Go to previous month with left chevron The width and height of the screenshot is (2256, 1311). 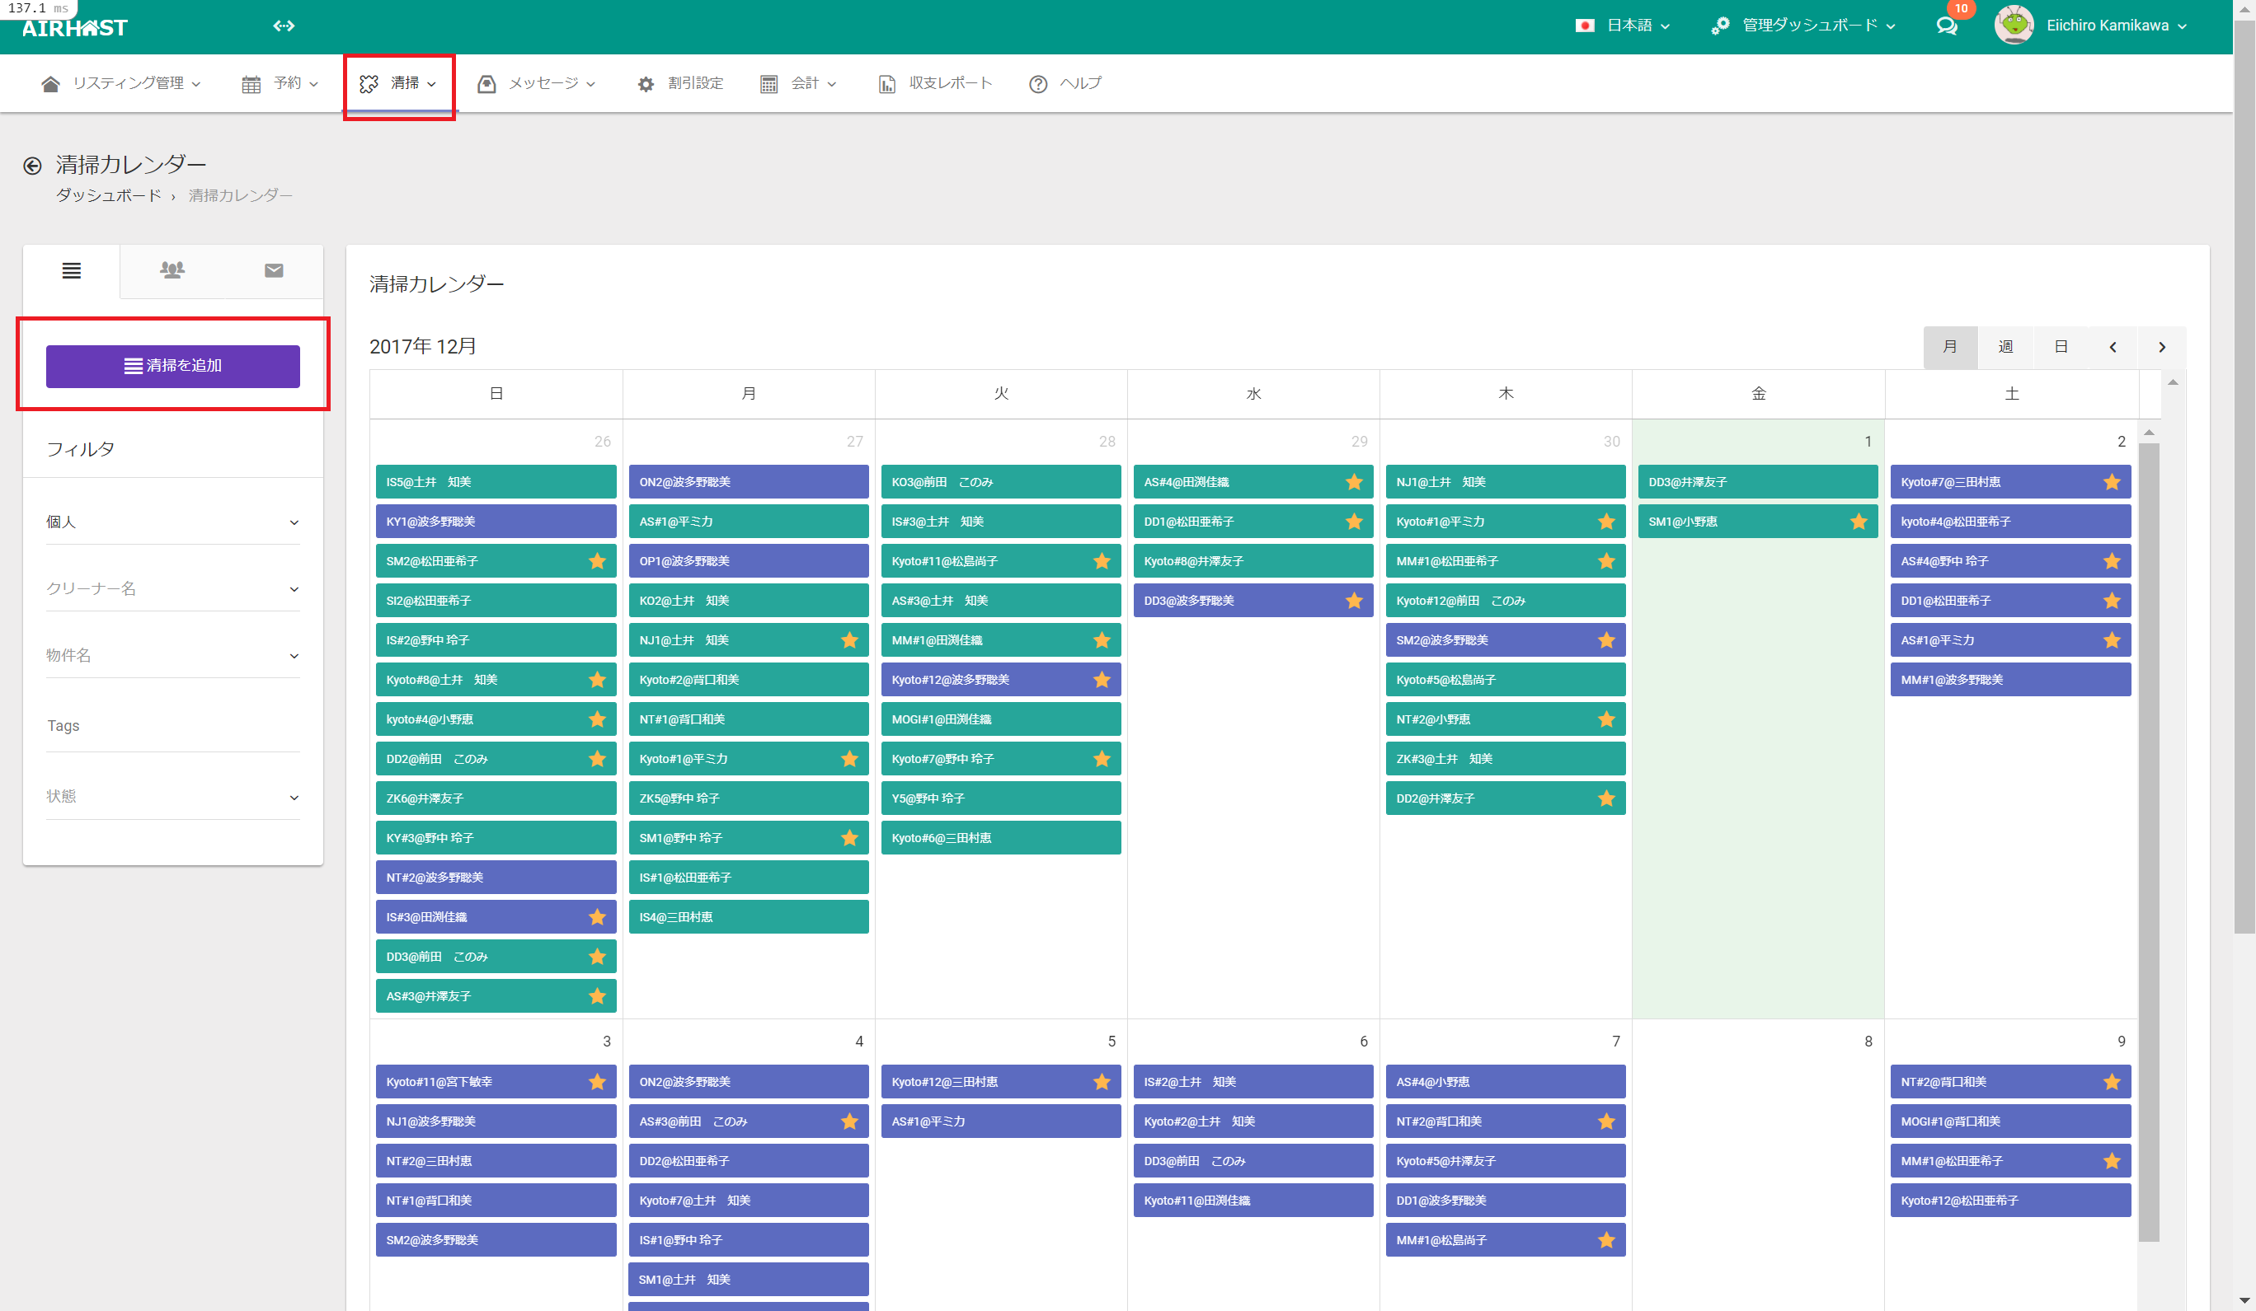[2113, 347]
